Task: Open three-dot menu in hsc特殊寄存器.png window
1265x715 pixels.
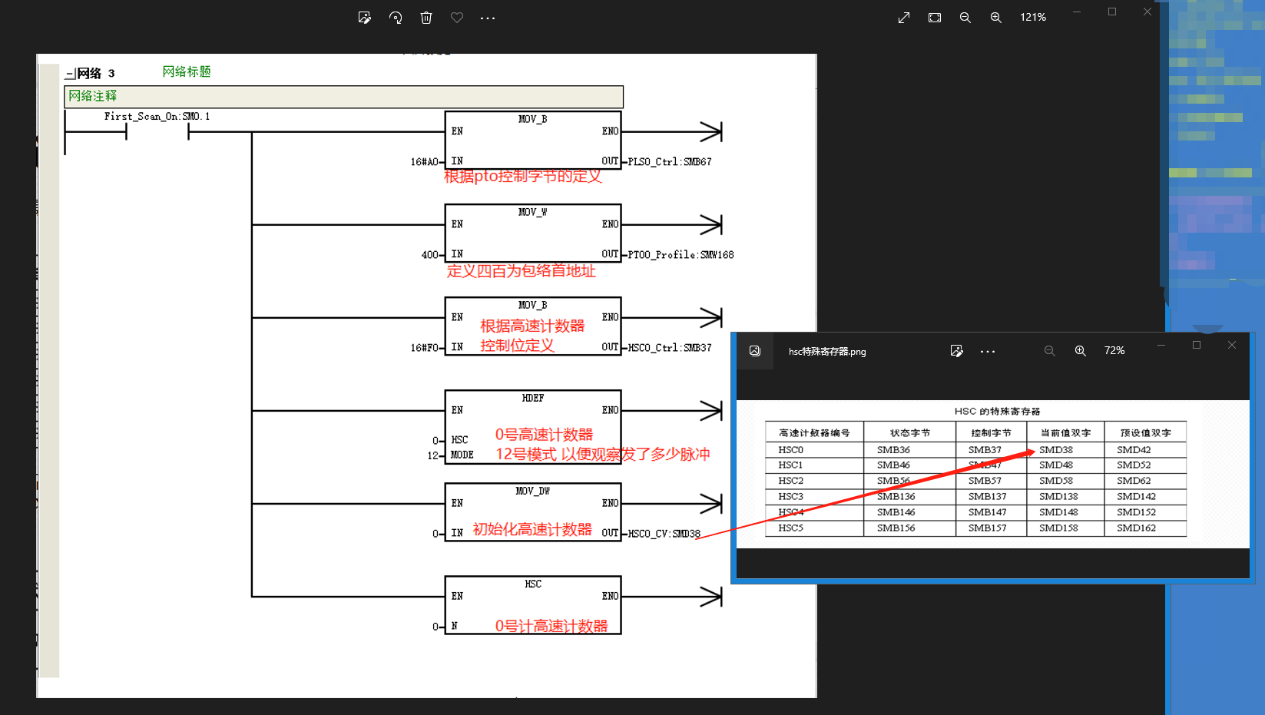Action: click(988, 352)
